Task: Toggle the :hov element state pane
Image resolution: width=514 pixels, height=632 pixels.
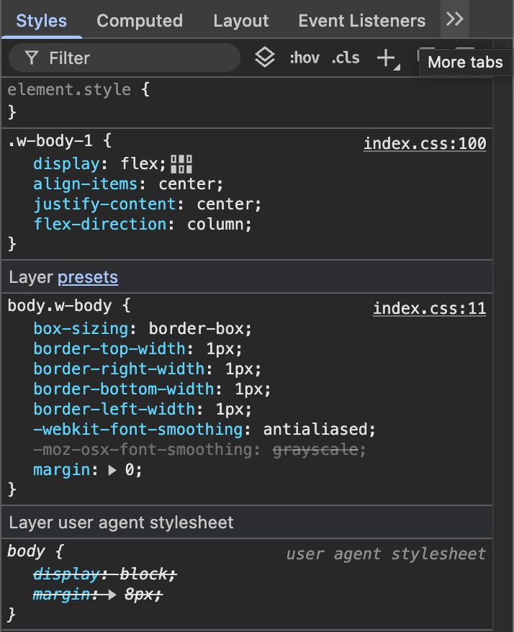Action: click(x=305, y=58)
